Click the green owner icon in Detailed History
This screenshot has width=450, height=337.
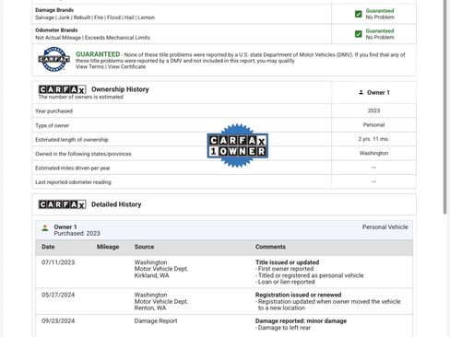point(45,227)
